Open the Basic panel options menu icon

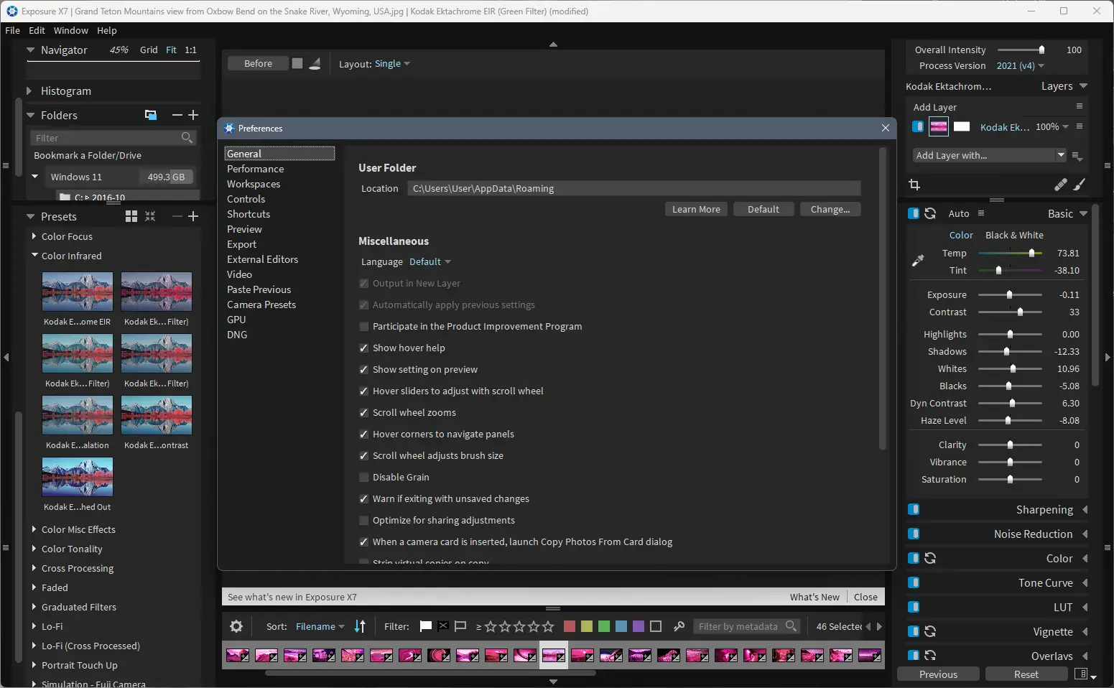pos(981,213)
